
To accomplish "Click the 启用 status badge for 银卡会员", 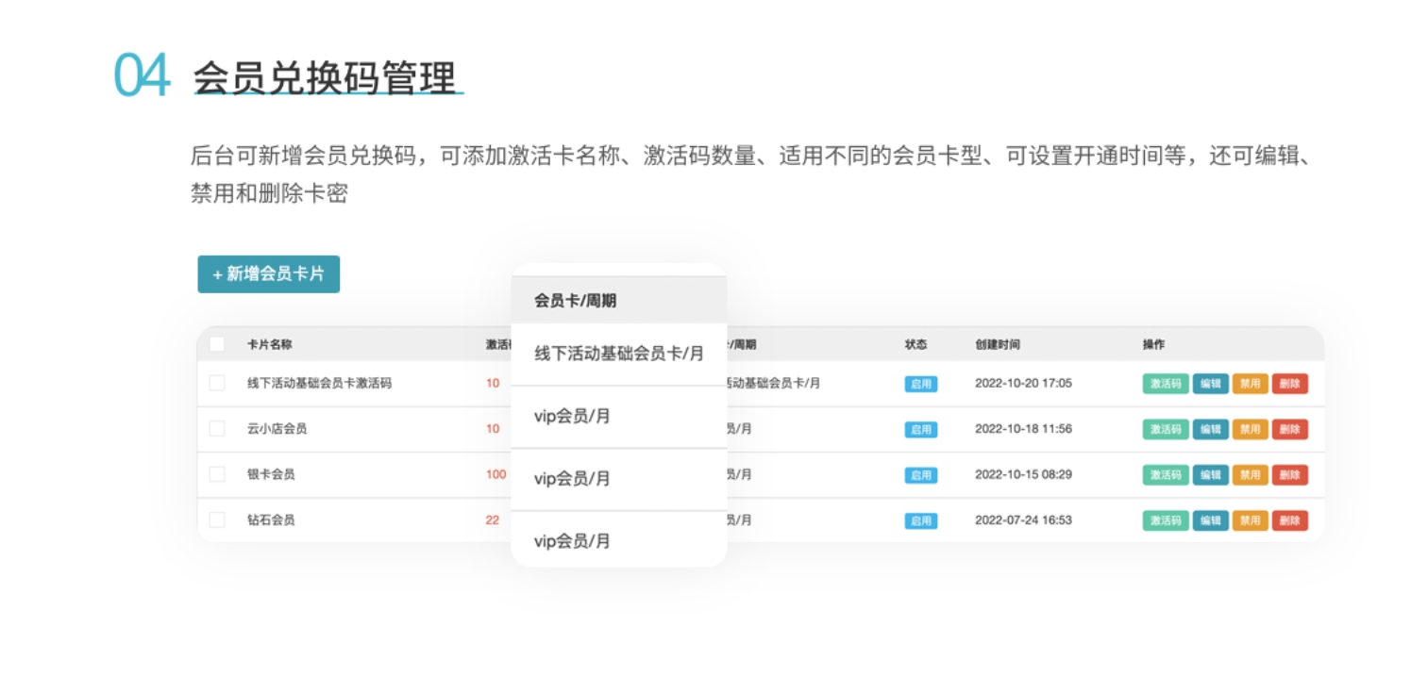I will tap(920, 475).
